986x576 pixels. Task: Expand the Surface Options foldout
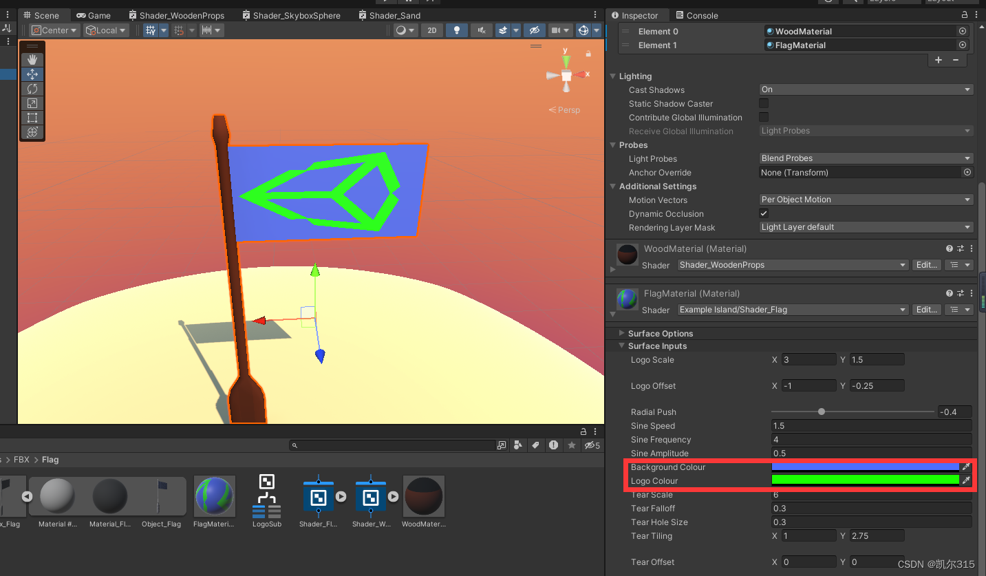pyautogui.click(x=622, y=334)
